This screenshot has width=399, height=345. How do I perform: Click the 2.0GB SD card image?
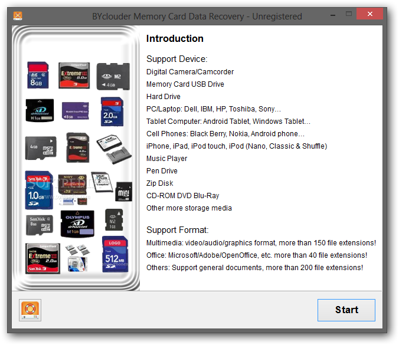coord(112,112)
